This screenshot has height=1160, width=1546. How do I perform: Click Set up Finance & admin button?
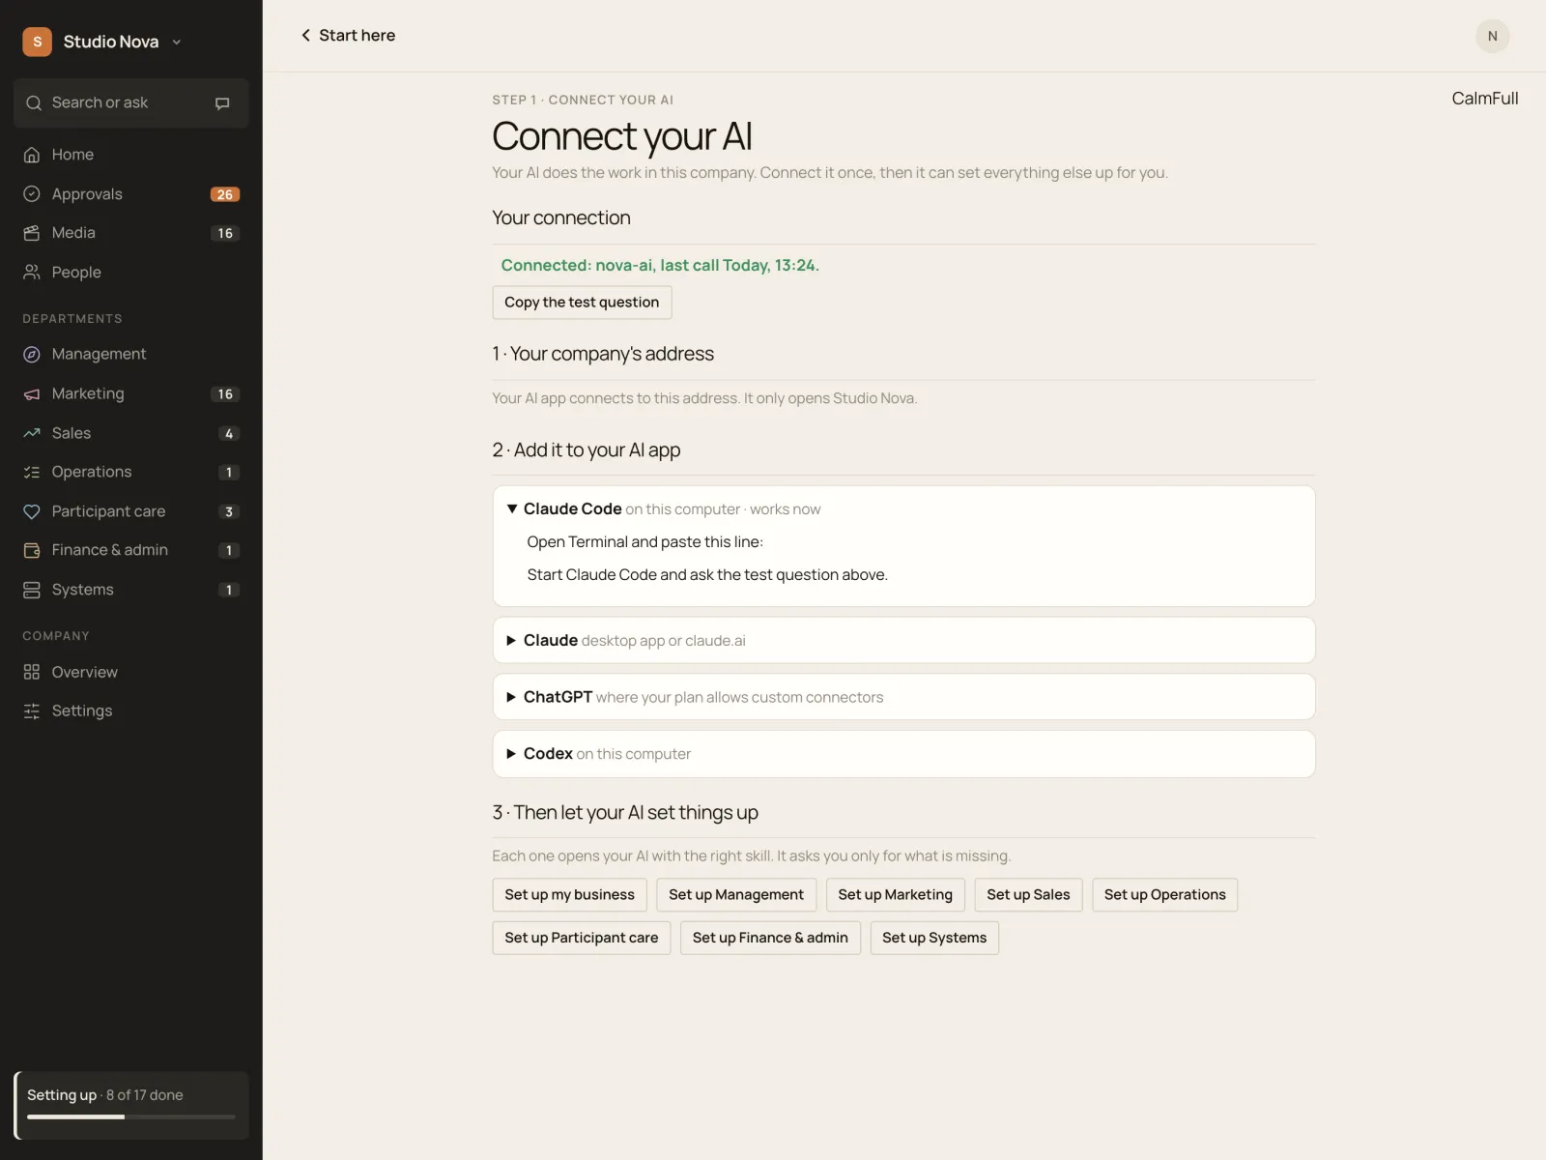pyautogui.click(x=770, y=938)
